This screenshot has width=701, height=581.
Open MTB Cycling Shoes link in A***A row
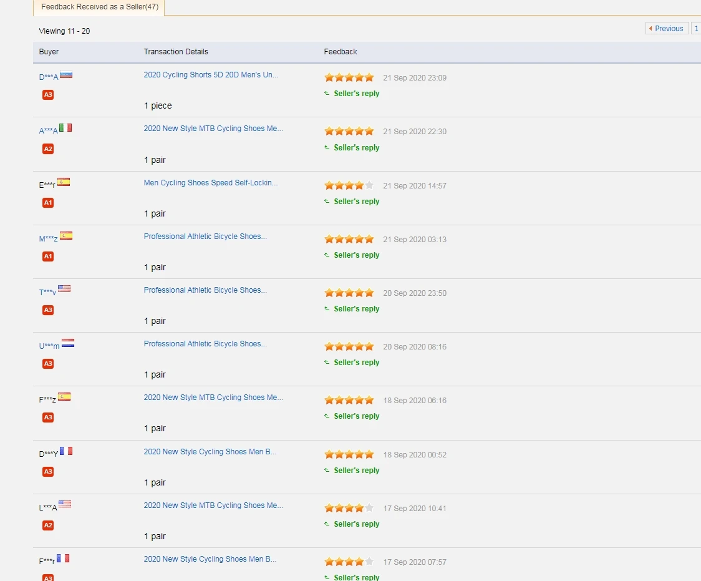(x=213, y=129)
